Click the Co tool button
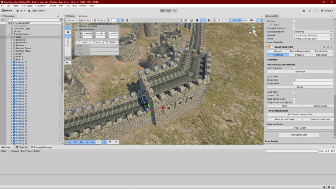 [68, 59]
